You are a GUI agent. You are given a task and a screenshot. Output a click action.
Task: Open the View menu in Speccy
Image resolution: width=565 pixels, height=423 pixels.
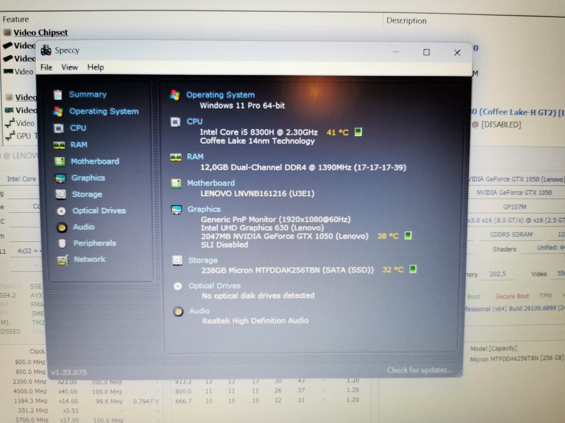pyautogui.click(x=69, y=67)
